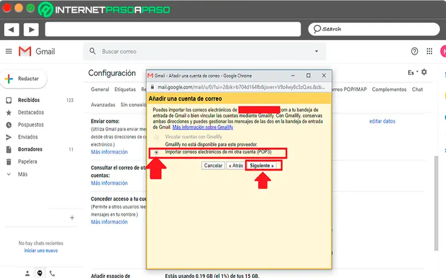Click the browser back arrow button

11,29
